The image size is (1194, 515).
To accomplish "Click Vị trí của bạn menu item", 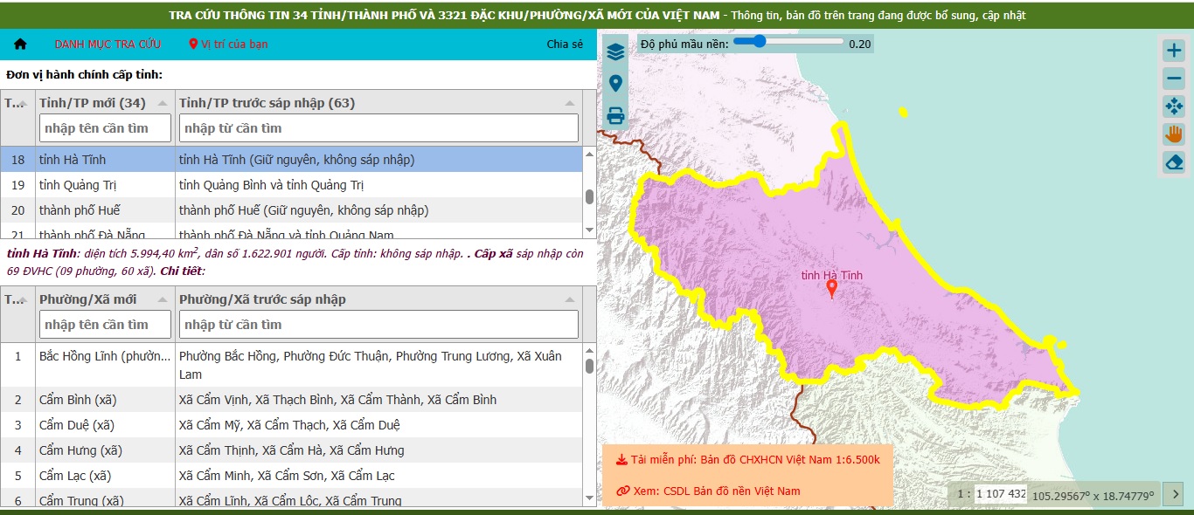I will (x=228, y=44).
